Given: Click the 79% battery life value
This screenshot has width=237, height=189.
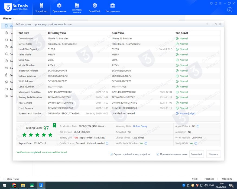Looking at the screenshot, I should [x=76, y=138].
